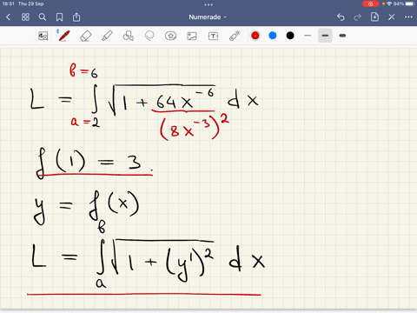Select the Image insert tool

tap(192, 36)
